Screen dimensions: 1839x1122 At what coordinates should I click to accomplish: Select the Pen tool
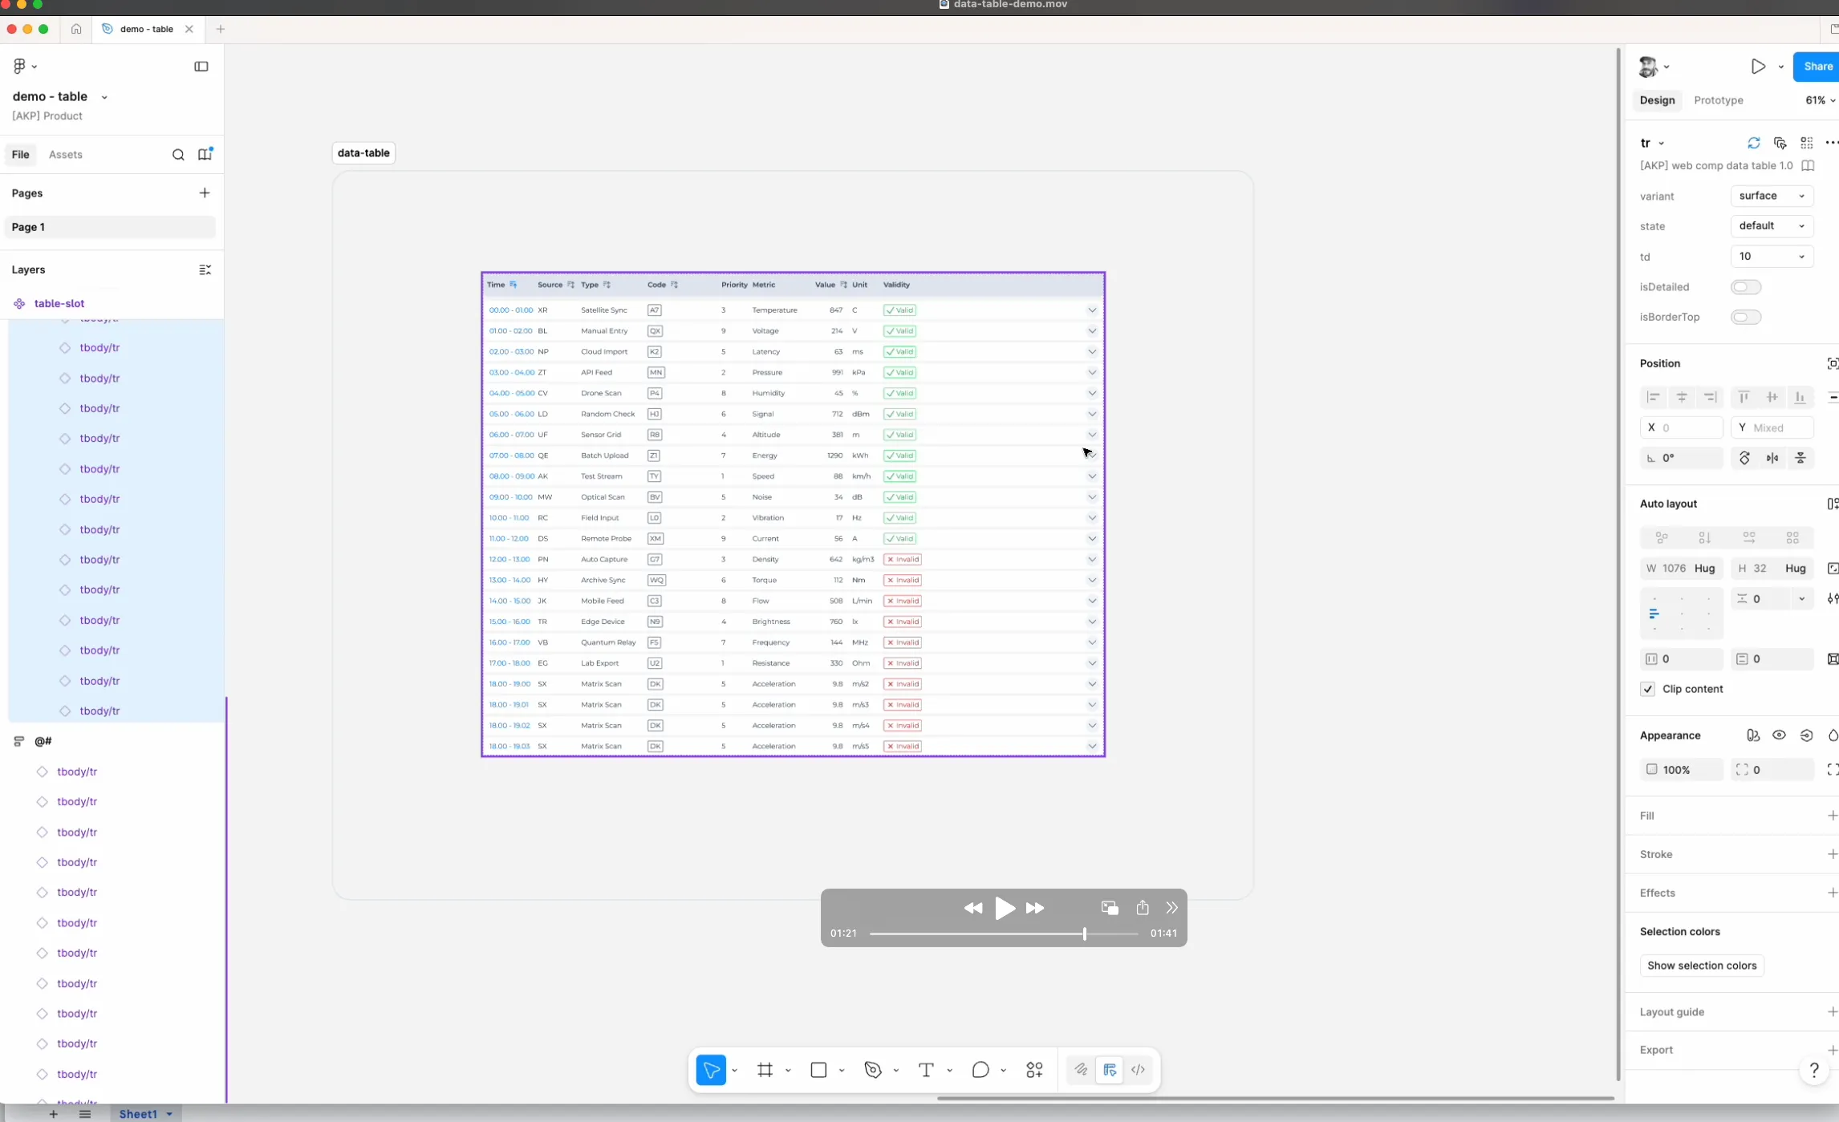tap(873, 1069)
